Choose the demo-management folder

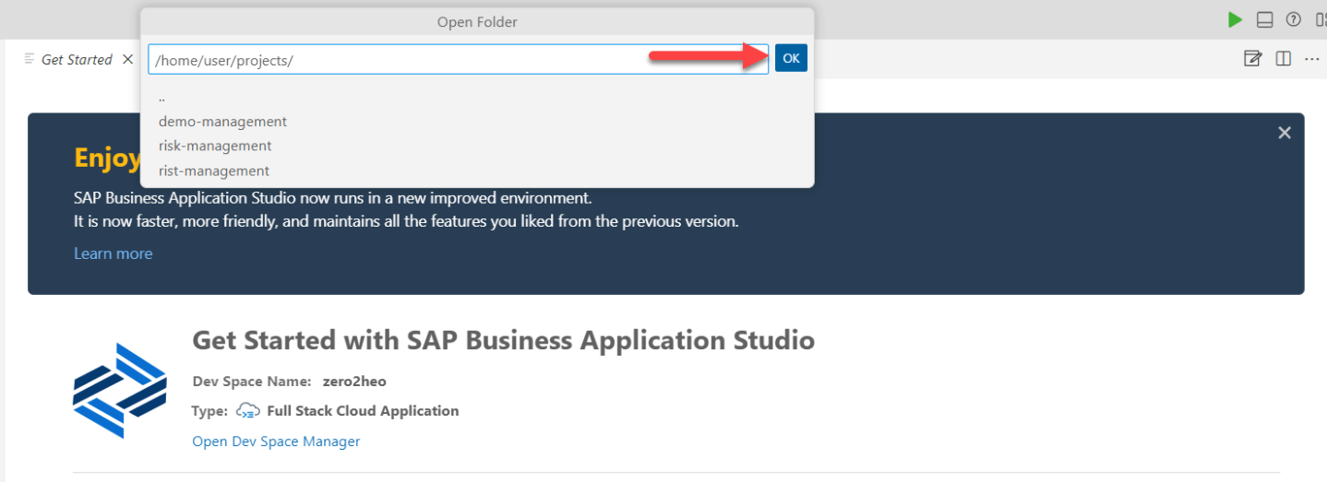pyautogui.click(x=477, y=122)
